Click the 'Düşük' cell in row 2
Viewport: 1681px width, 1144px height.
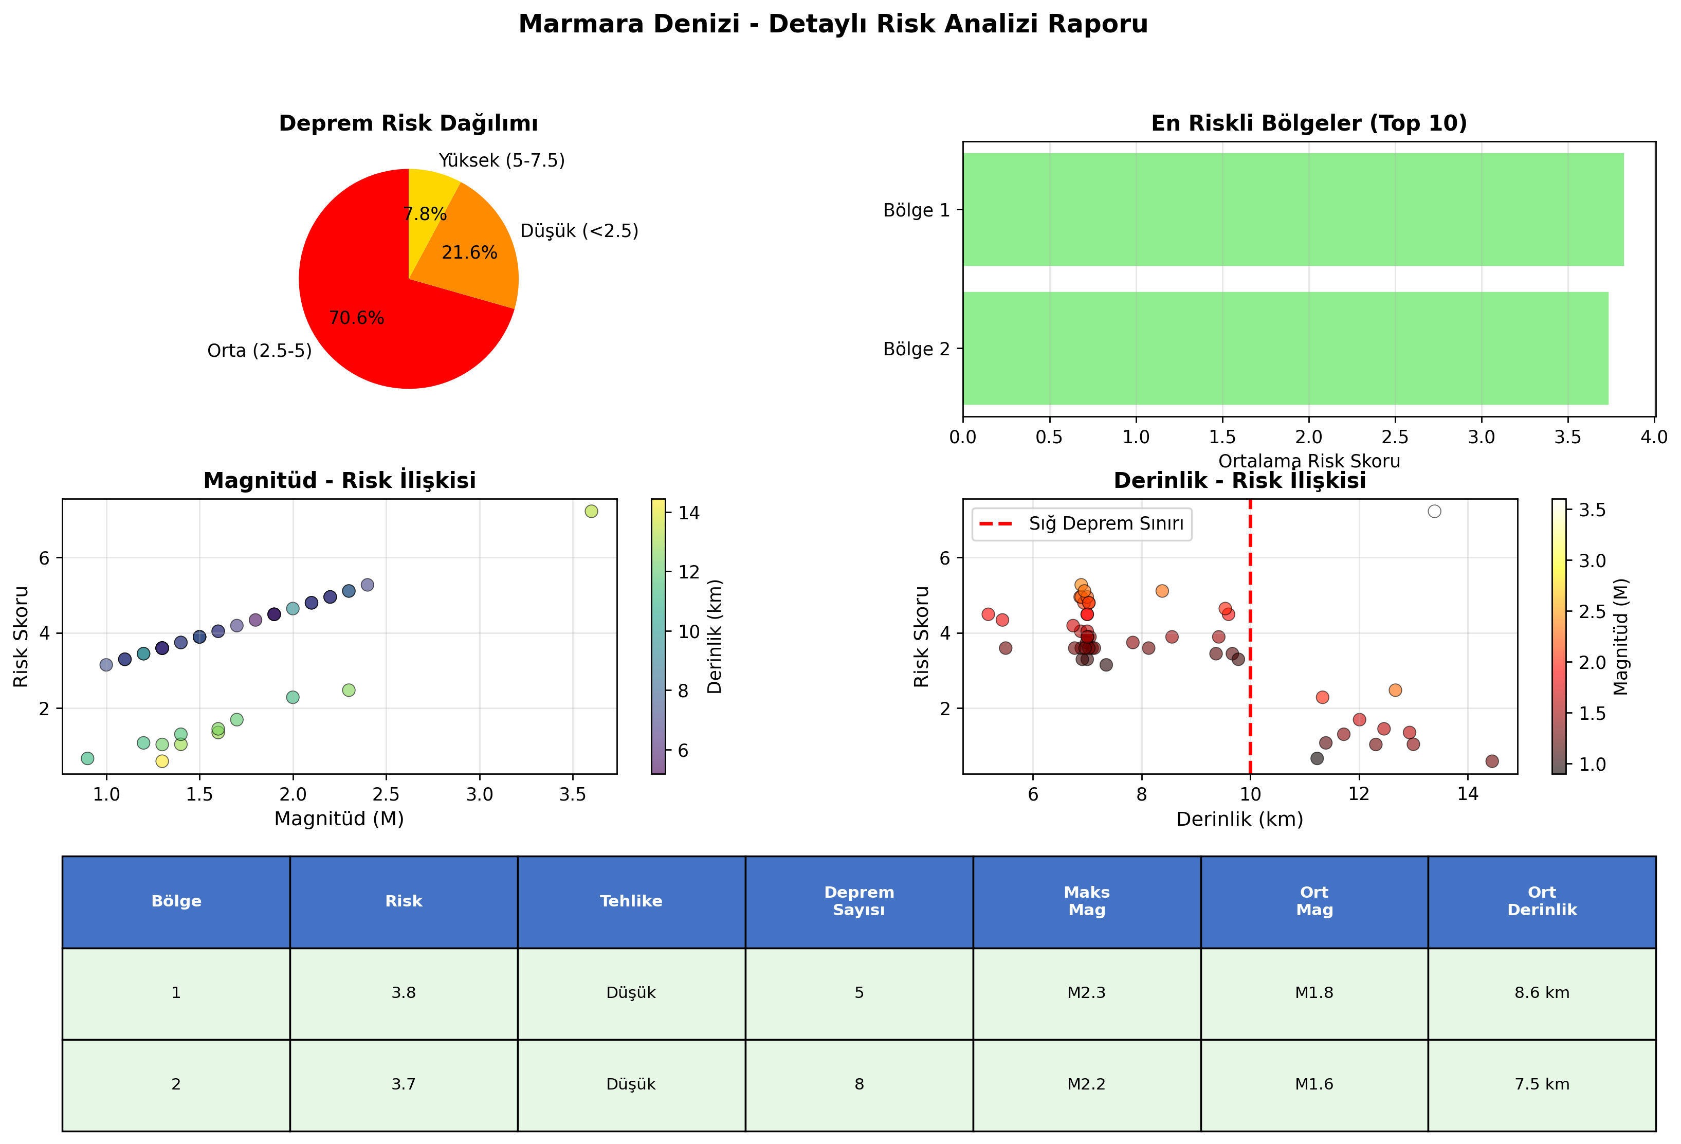tap(631, 1085)
